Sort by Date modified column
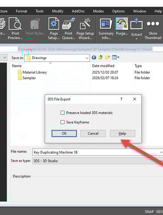This screenshot has width=163, height=215. [x=103, y=66]
